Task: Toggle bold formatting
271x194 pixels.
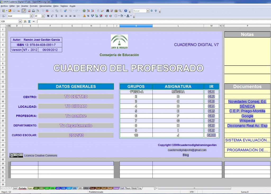Action: click(48, 16)
